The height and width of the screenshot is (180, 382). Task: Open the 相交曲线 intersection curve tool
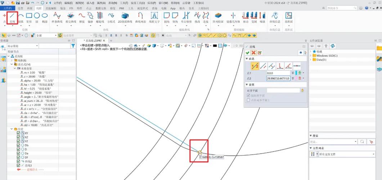pyautogui.click(x=71, y=18)
